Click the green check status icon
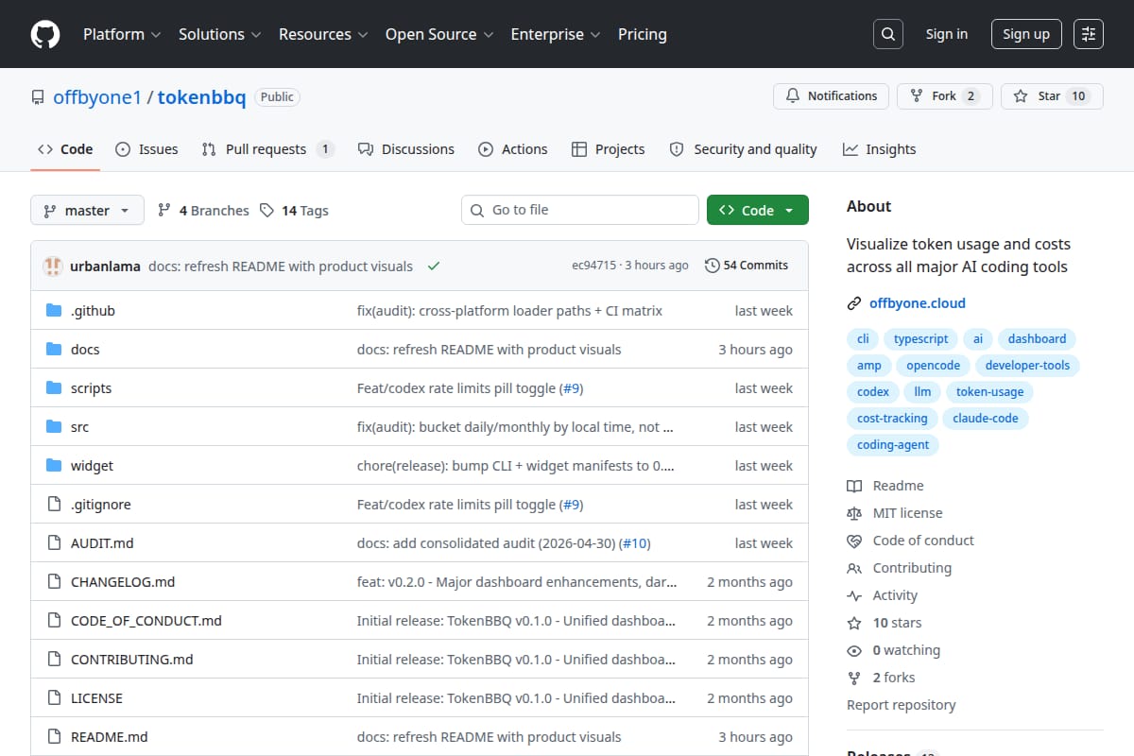1134x756 pixels. pyautogui.click(x=434, y=266)
